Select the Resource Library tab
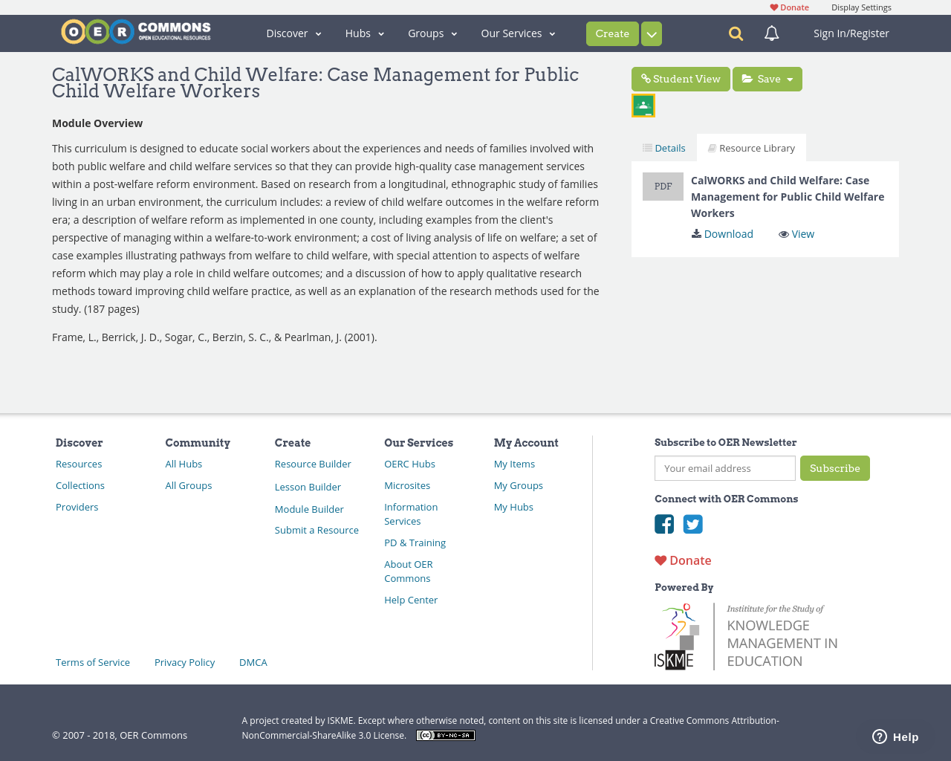Screen dimensions: 951x761 [x=751, y=147]
